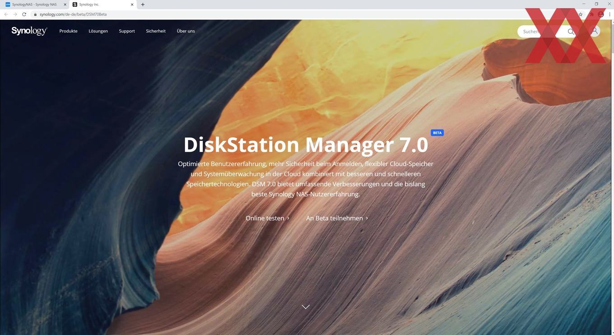Open the Chrome profile avatar
The image size is (614, 335).
601,14
